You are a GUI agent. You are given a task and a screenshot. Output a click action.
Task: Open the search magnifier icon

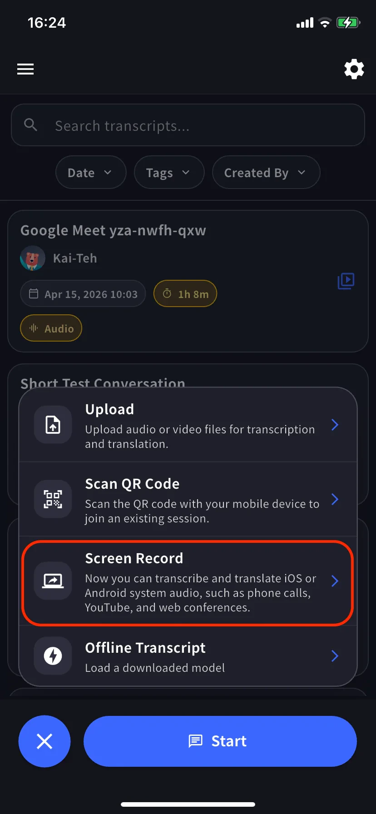(30, 125)
